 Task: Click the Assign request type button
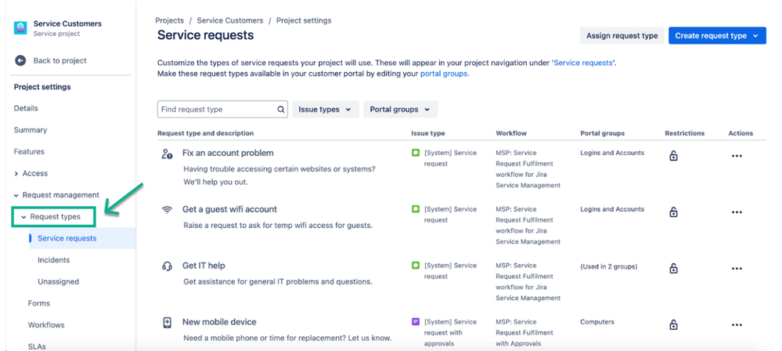point(622,36)
